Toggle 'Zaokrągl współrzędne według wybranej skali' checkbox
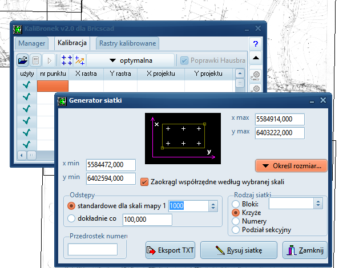Viewport: 343px width, 268px height. (144, 181)
